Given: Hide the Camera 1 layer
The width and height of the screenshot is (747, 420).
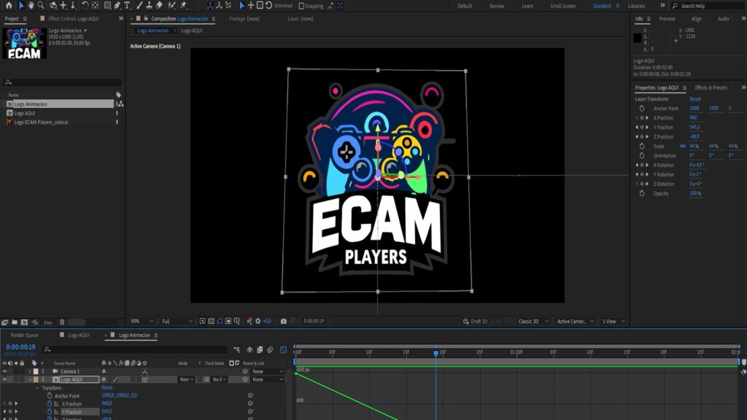Looking at the screenshot, I should click(x=5, y=372).
